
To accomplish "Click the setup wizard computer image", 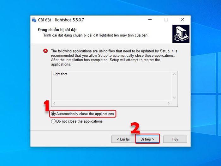I will coord(181,34).
